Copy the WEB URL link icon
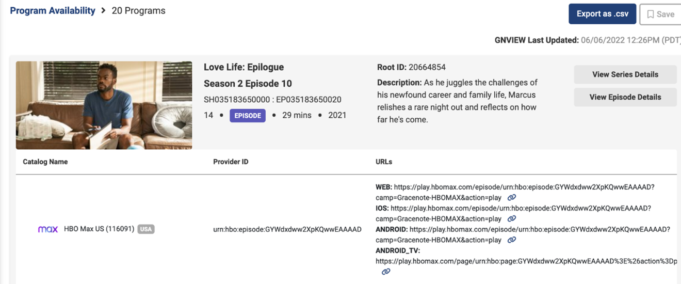Viewport: 681px width, 284px height. click(x=512, y=198)
